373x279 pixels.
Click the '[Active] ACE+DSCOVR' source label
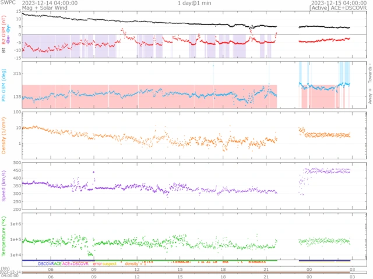(x=338, y=8)
